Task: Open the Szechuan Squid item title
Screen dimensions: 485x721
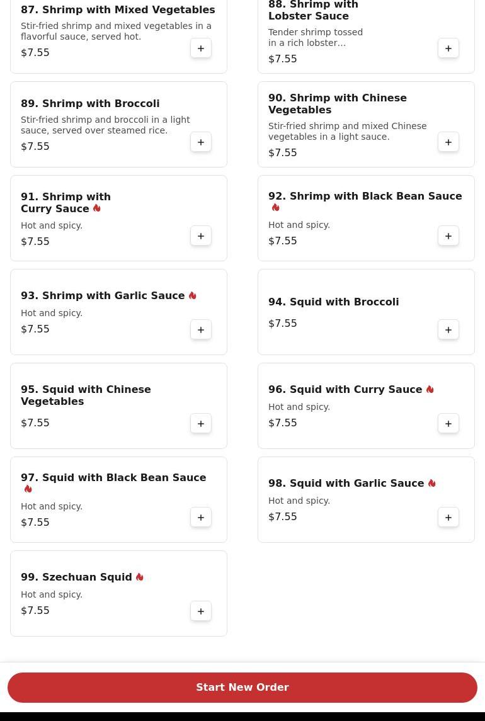Action: coord(76,577)
